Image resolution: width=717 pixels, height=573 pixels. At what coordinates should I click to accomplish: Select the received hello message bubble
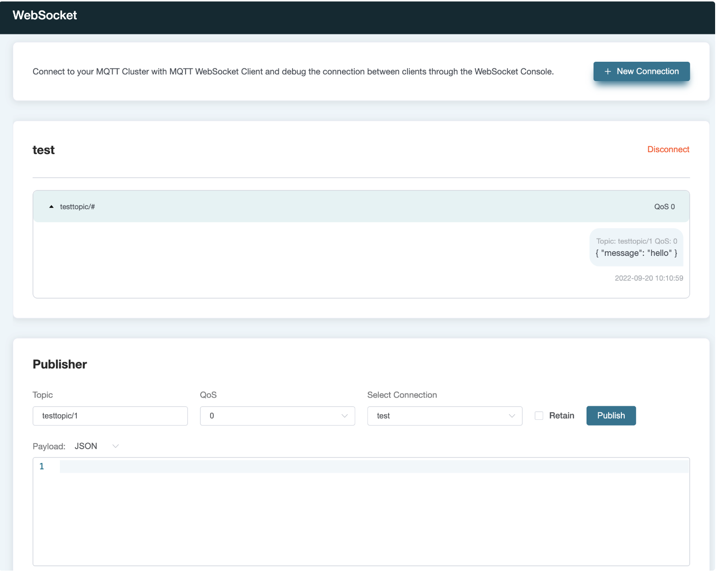tap(636, 248)
